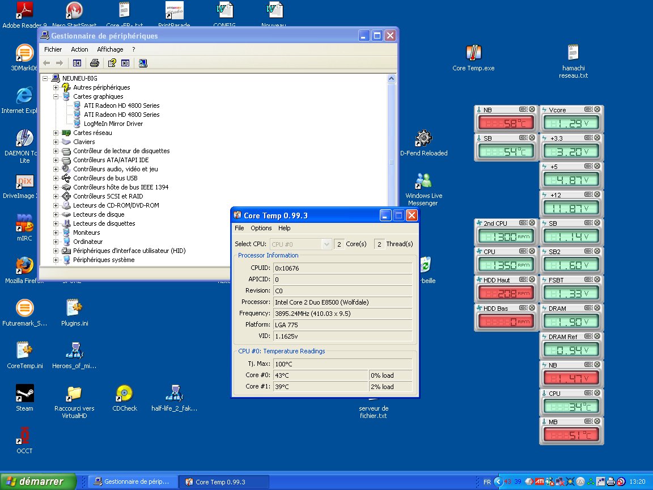
Task: Expand Lecteurs de CD-ROM/DVD-ROM category
Action: pyautogui.click(x=56, y=205)
